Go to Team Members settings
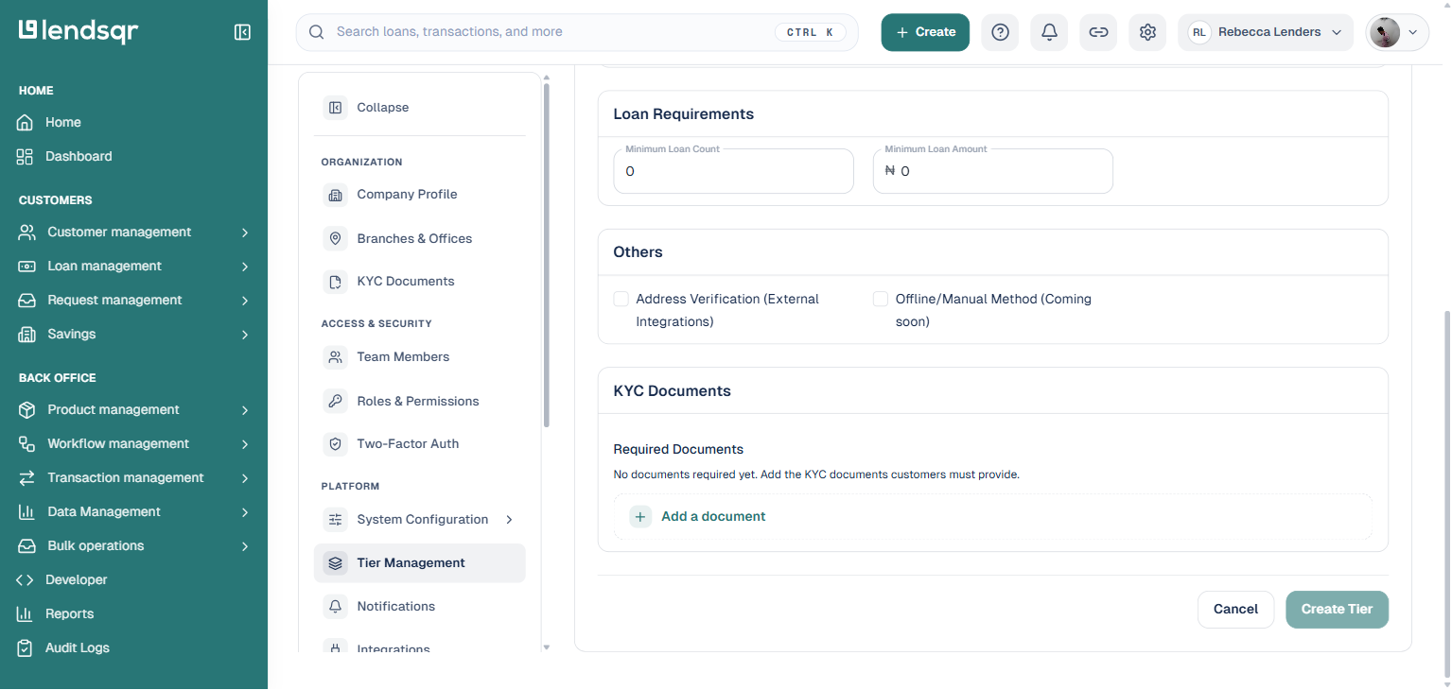 (x=420, y=357)
